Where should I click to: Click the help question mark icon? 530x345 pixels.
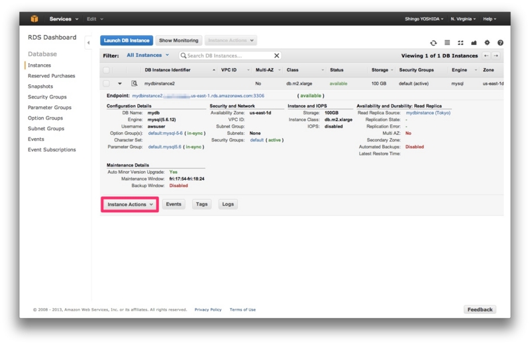[500, 42]
